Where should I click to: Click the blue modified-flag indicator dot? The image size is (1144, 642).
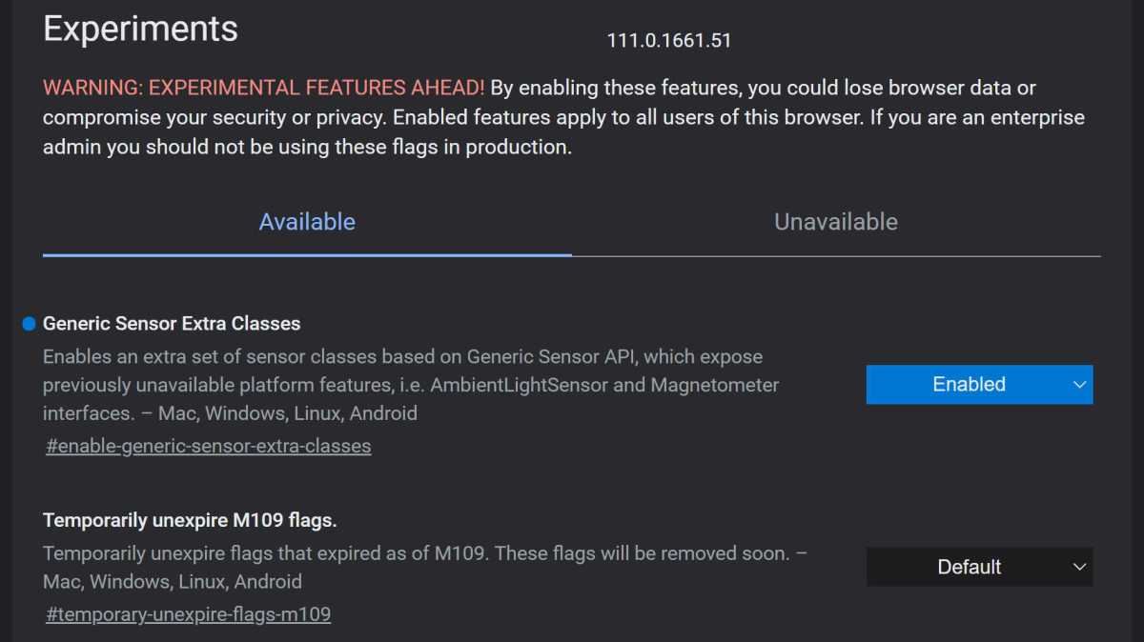[x=29, y=324]
